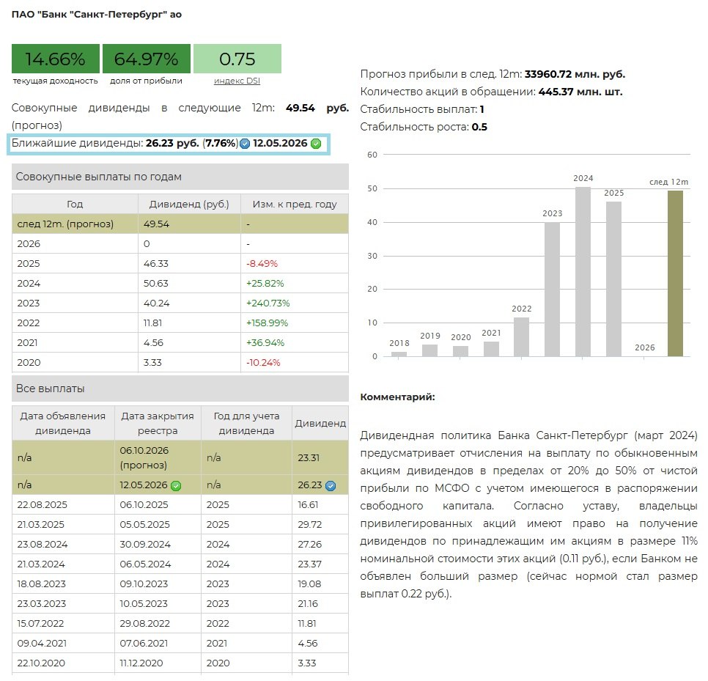Image resolution: width=708 pixels, height=681 pixels.
Task: Click the Год column header
Action: (75, 204)
